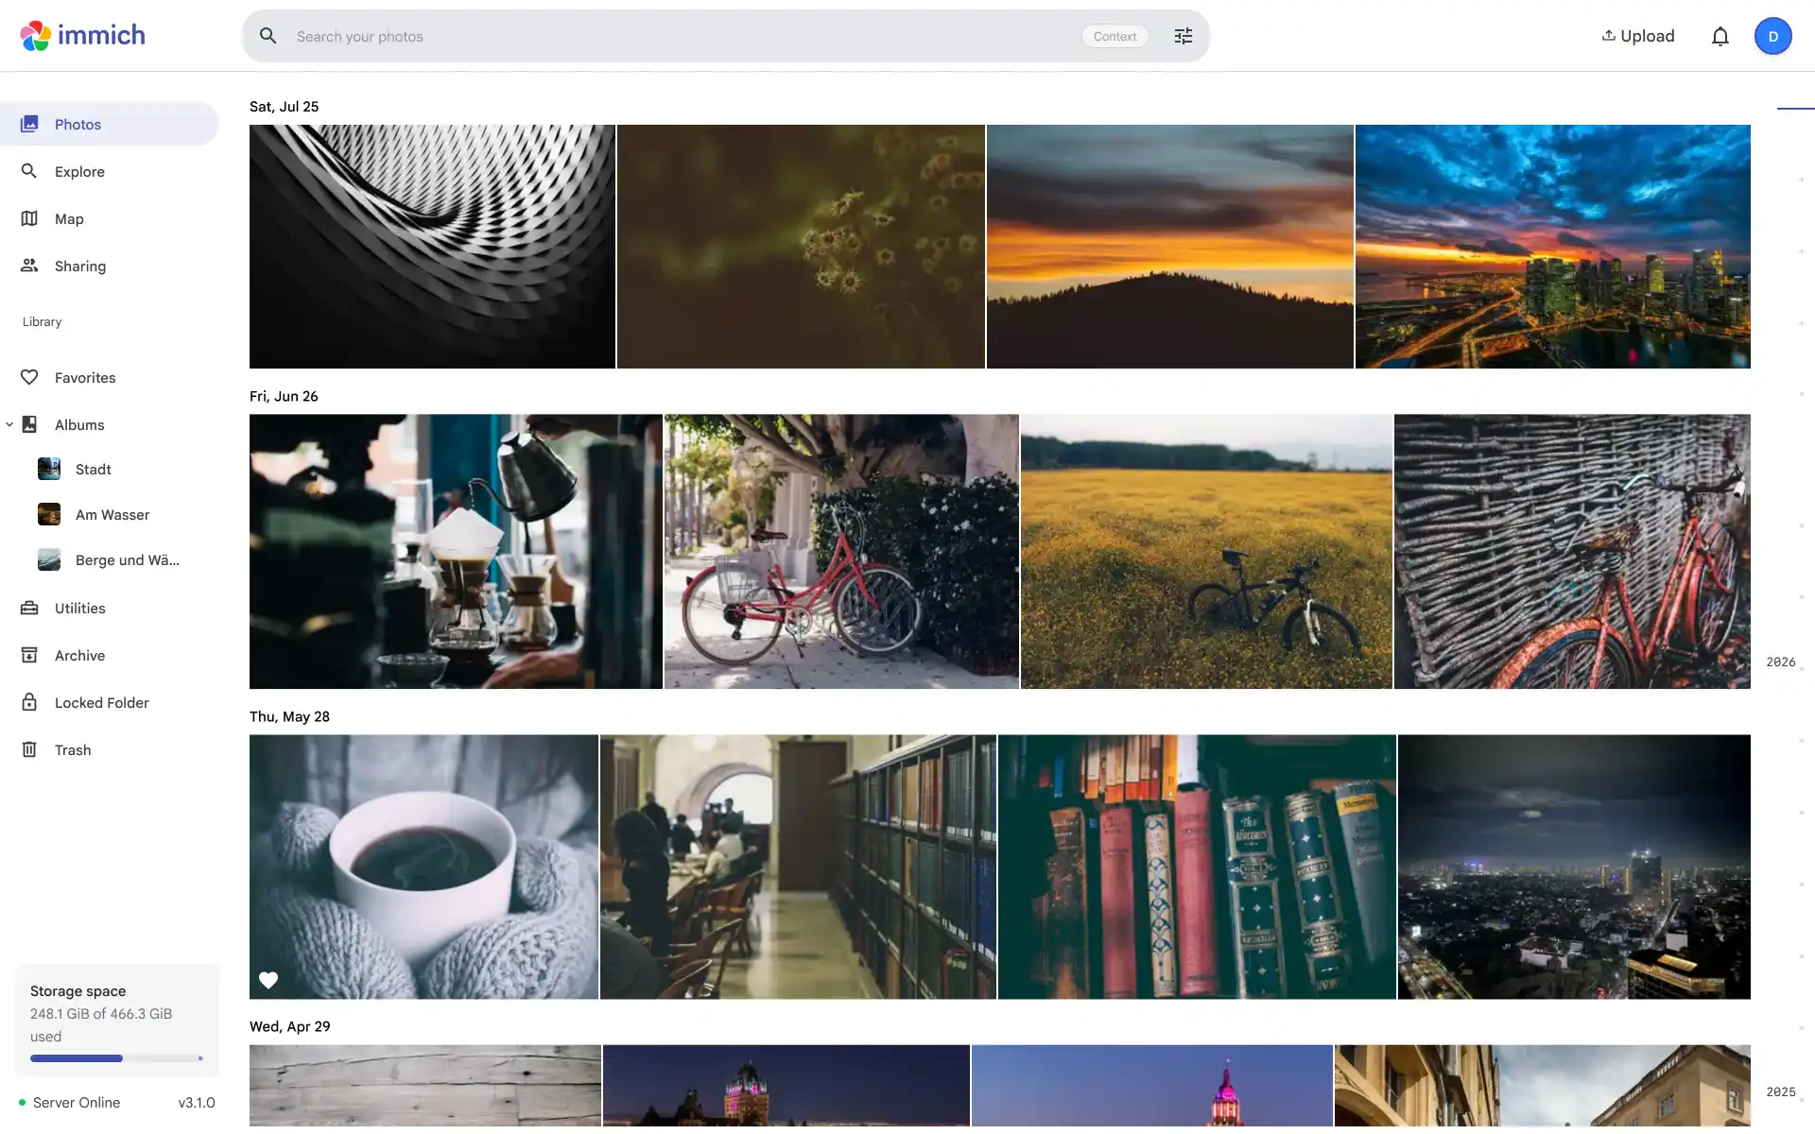This screenshot has height=1134, width=1815.
Task: Open the Map view
Action: (110, 218)
